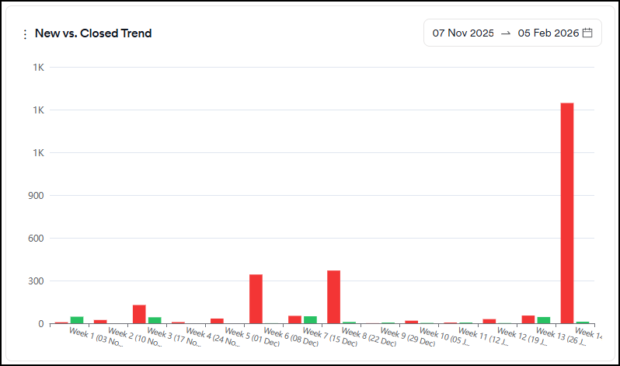The height and width of the screenshot is (366, 620).
Task: Select the tallest red bar, Week 14
Action: [567, 213]
